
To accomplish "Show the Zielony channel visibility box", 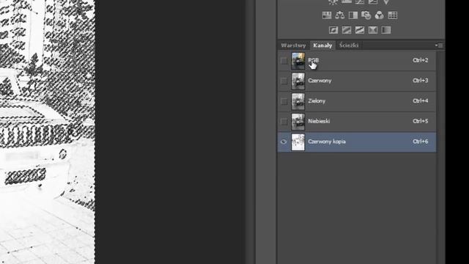I will pyautogui.click(x=284, y=101).
